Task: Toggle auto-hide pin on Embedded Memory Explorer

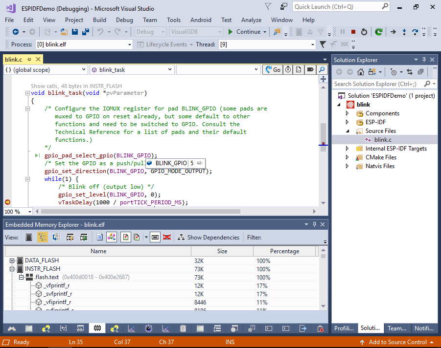Action: (x=314, y=224)
